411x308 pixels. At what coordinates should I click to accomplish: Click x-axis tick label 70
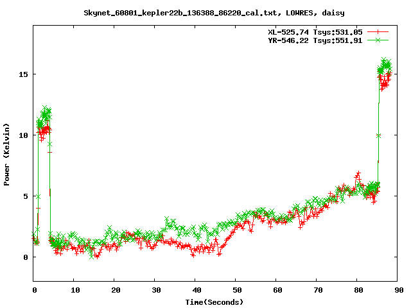pos(318,290)
